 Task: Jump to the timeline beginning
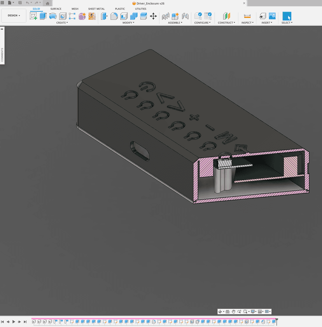click(x=2, y=322)
